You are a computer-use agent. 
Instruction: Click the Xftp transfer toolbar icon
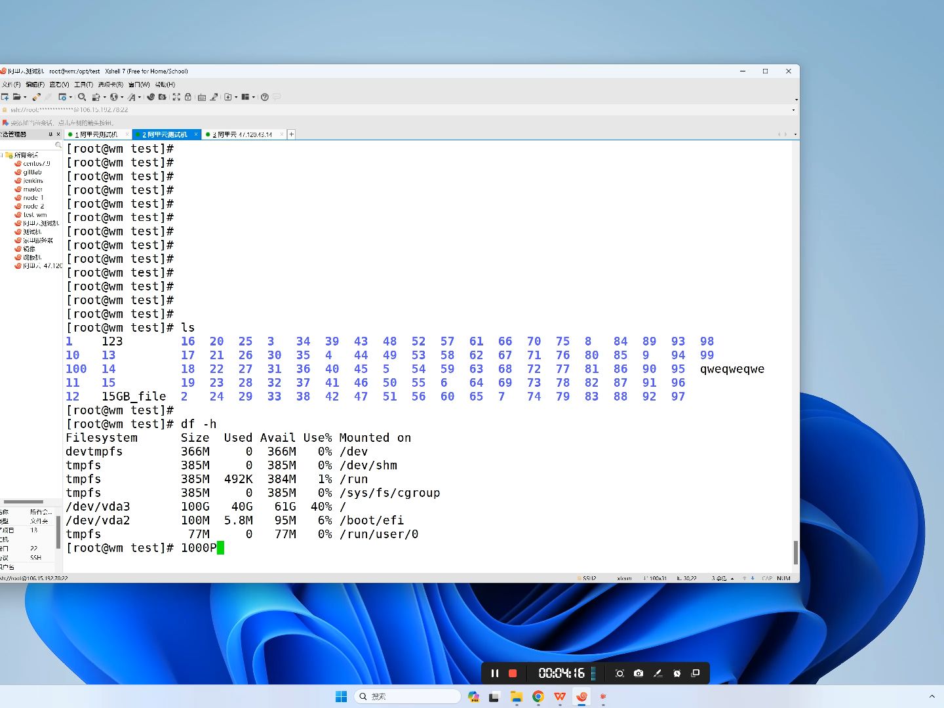(163, 97)
